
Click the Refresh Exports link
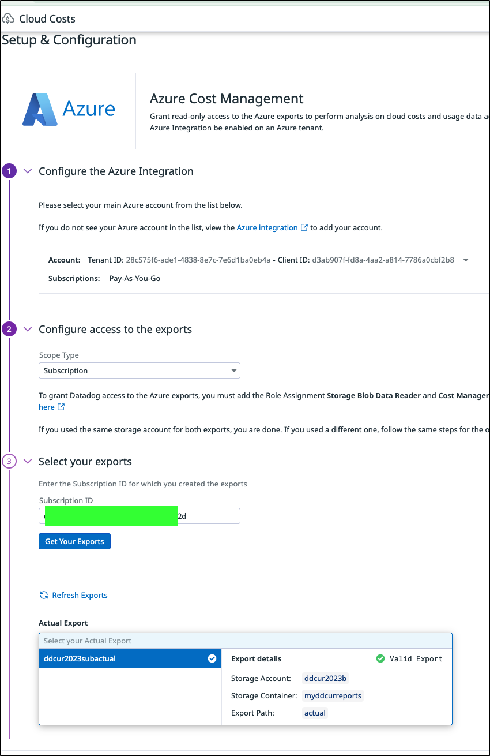pyautogui.click(x=80, y=595)
